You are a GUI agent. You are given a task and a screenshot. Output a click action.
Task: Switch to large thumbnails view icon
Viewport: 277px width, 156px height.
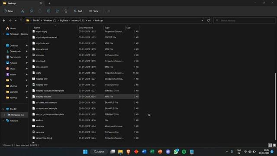coord(274,145)
